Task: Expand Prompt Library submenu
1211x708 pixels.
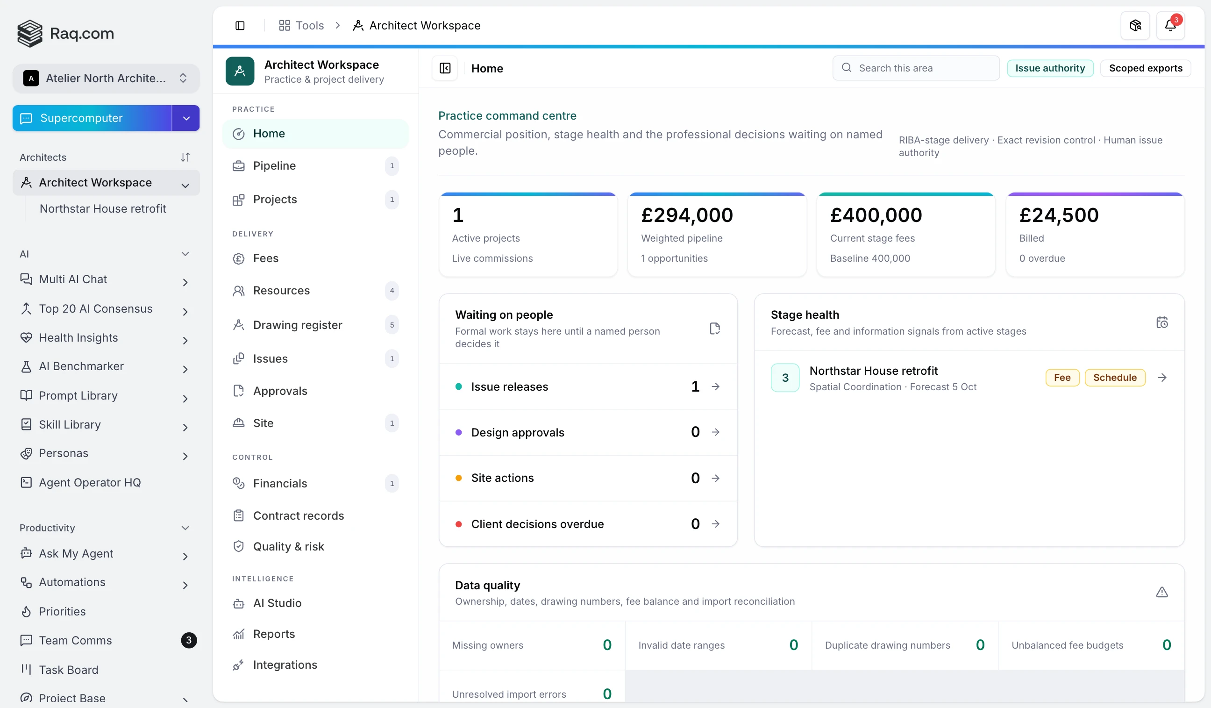Action: 185,399
